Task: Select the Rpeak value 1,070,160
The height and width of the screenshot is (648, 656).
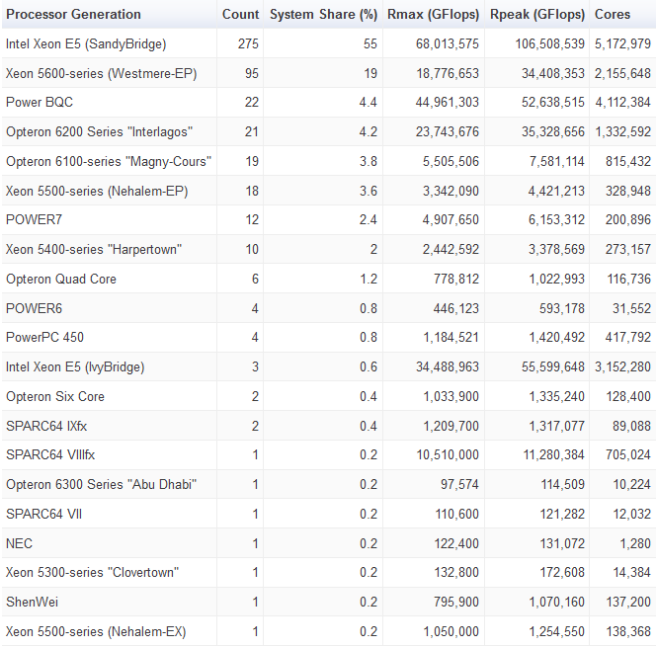Action: click(x=557, y=602)
